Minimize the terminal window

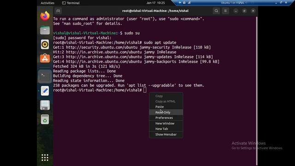point(236,11)
